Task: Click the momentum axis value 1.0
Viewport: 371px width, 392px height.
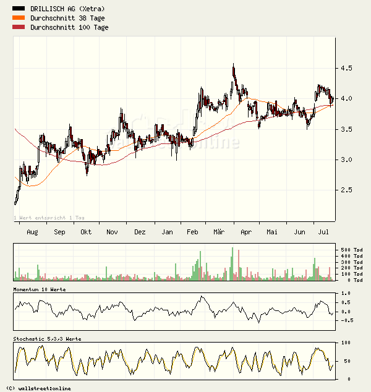Action: click(x=346, y=293)
